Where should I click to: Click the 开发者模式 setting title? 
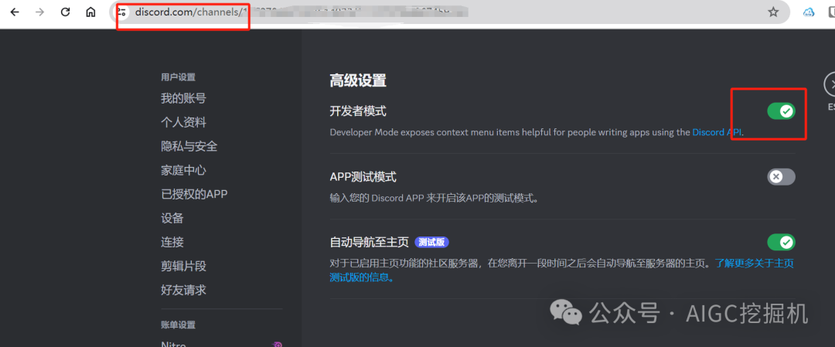[358, 111]
